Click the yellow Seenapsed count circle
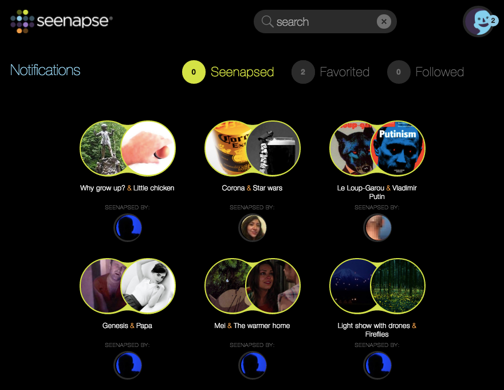The width and height of the screenshot is (504, 390). point(194,72)
